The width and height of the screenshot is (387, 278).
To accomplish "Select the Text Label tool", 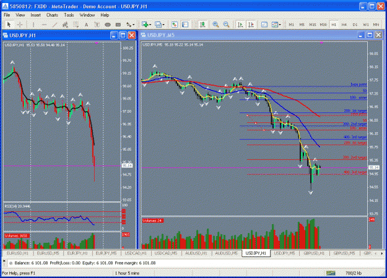I will 97,24.
